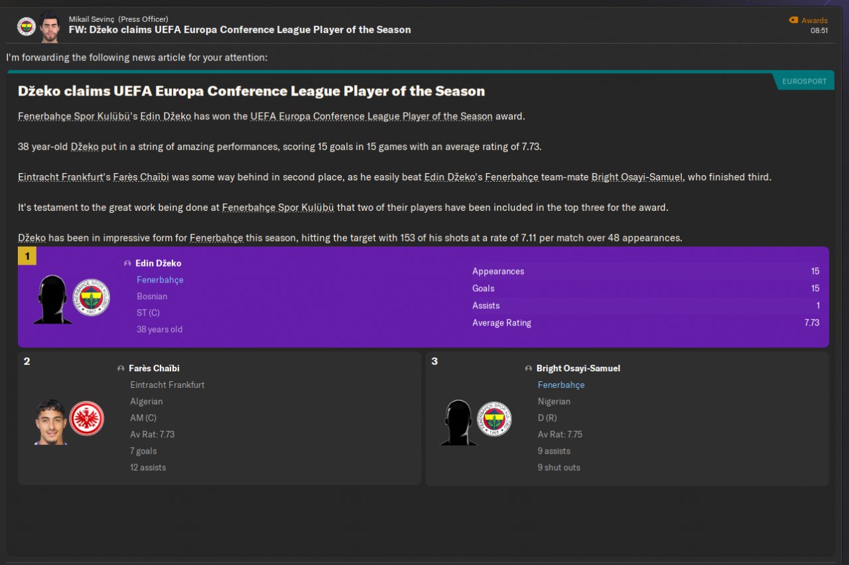Image resolution: width=849 pixels, height=565 pixels.
Task: Click the orange Awards tag icon
Action: click(793, 21)
